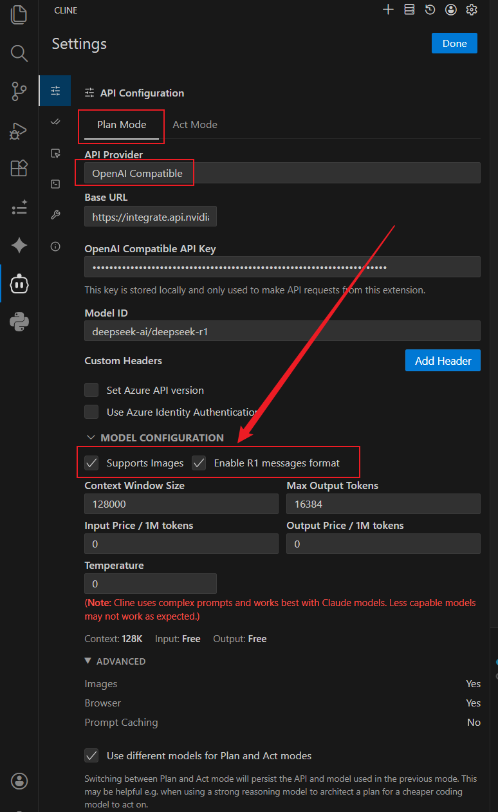Click the Context Window Size field

pyautogui.click(x=181, y=504)
